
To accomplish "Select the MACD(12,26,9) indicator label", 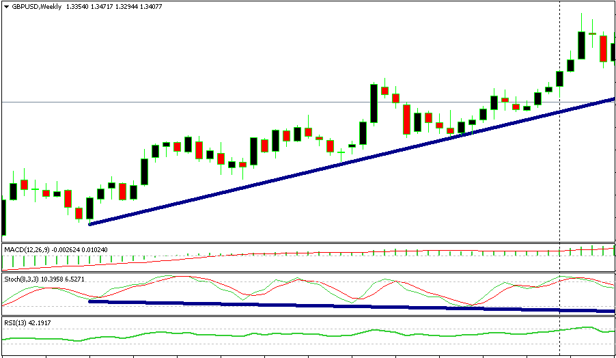I will 27,250.
